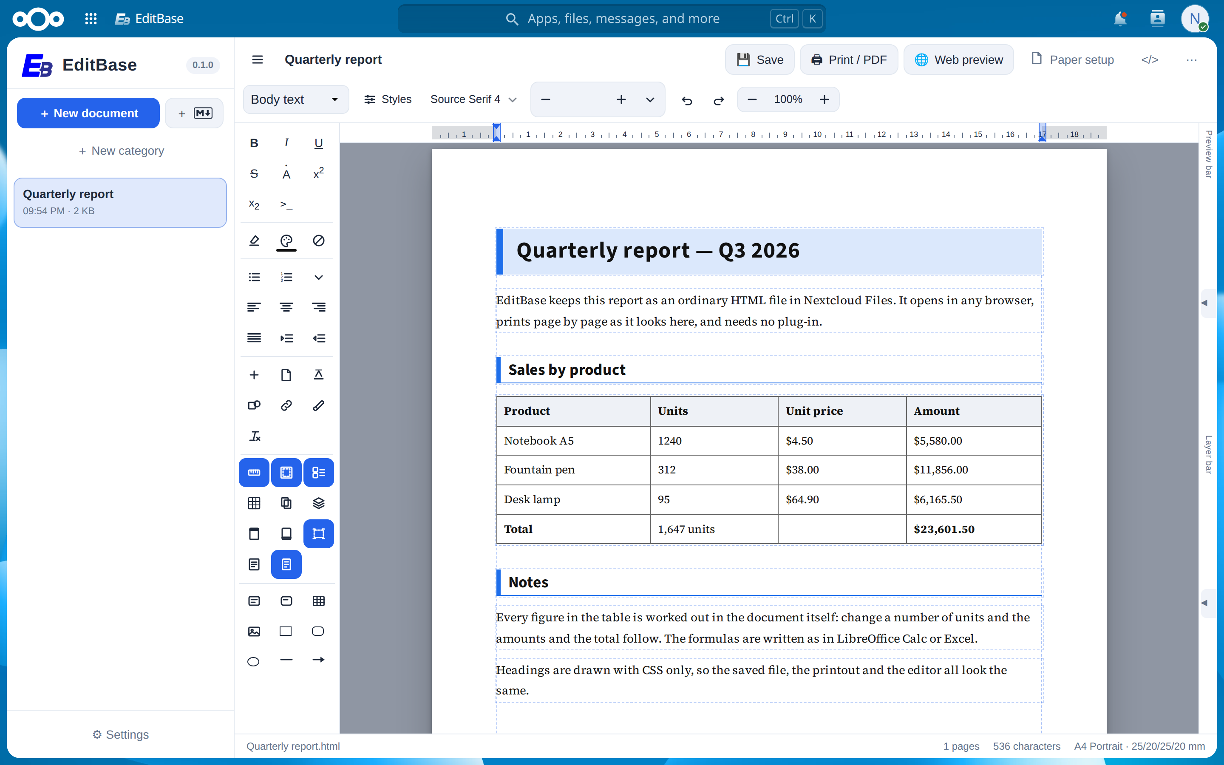Image resolution: width=1224 pixels, height=765 pixels.
Task: Insert a bulleted list
Action: pyautogui.click(x=254, y=277)
